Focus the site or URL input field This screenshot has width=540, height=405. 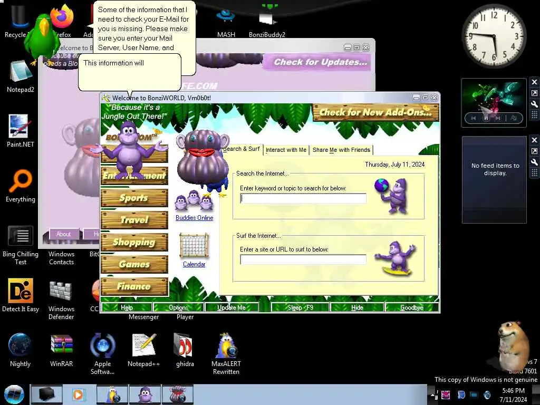coord(303,259)
